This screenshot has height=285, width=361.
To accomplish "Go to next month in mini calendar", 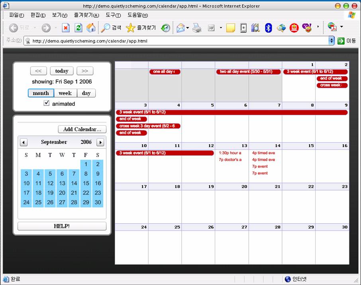I will [100, 142].
